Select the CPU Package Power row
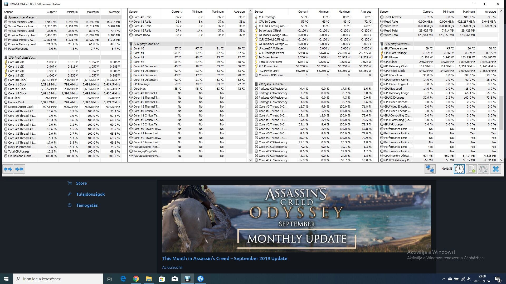Viewport: 506px width, 284px height. tap(313, 53)
